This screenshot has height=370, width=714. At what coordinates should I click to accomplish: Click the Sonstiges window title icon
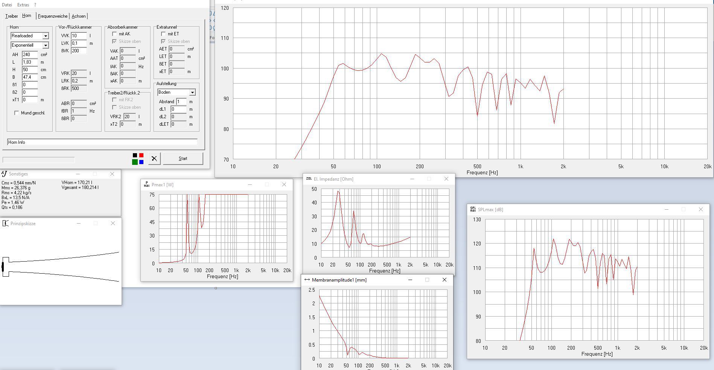tap(4, 174)
